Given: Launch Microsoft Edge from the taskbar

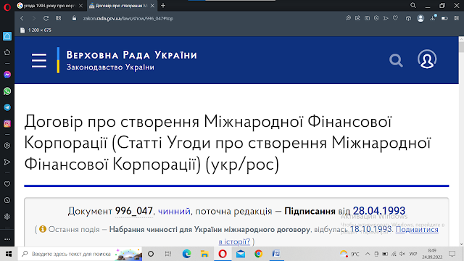Looking at the screenshot, I should click(x=186, y=254).
